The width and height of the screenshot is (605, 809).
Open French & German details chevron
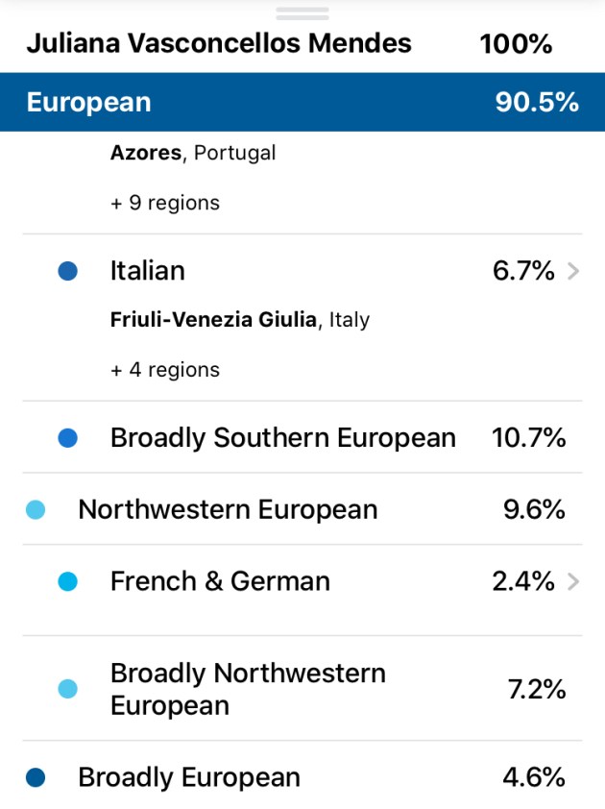[573, 581]
